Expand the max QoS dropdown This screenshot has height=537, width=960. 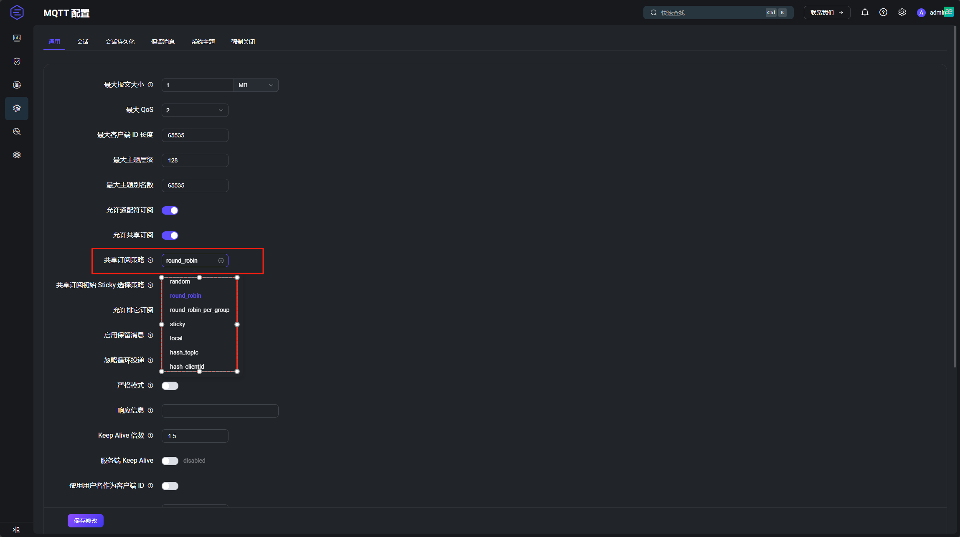tap(195, 110)
